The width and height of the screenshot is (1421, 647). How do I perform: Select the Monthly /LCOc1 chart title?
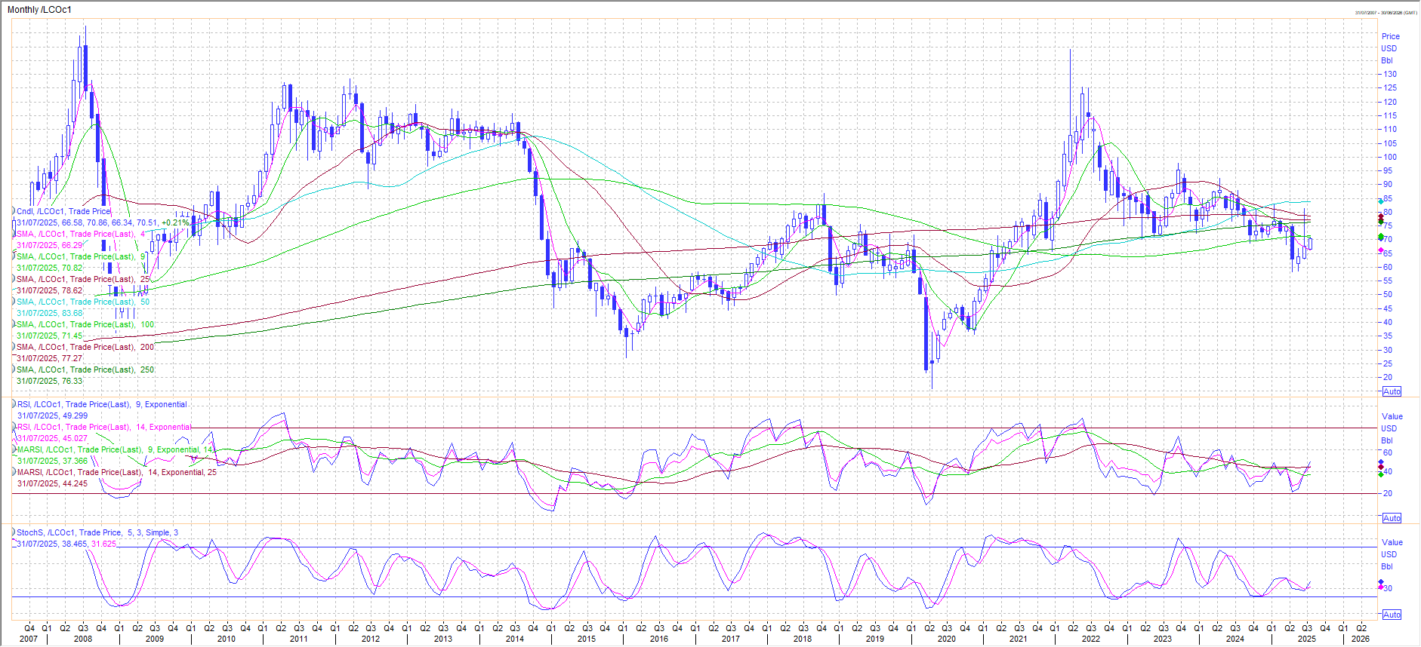(x=39, y=10)
